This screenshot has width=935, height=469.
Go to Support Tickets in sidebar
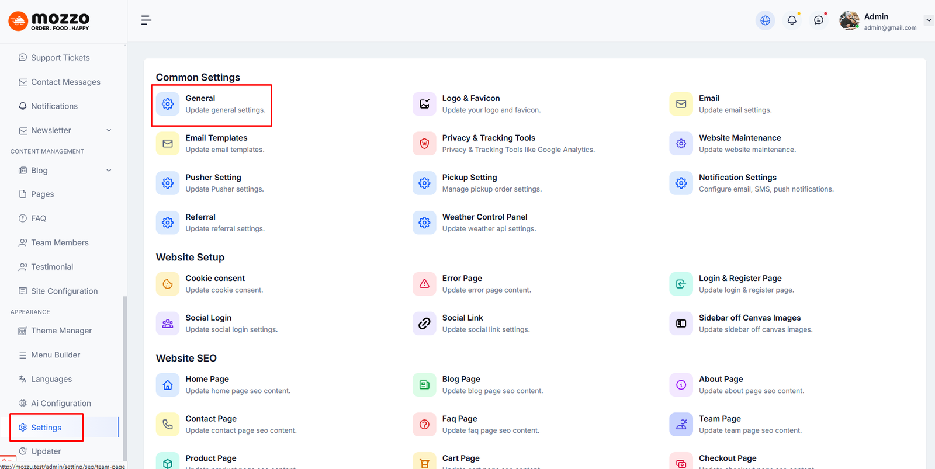(x=60, y=58)
